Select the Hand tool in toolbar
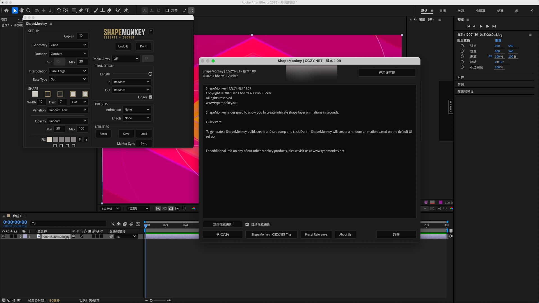This screenshot has height=303, width=539. (22, 11)
